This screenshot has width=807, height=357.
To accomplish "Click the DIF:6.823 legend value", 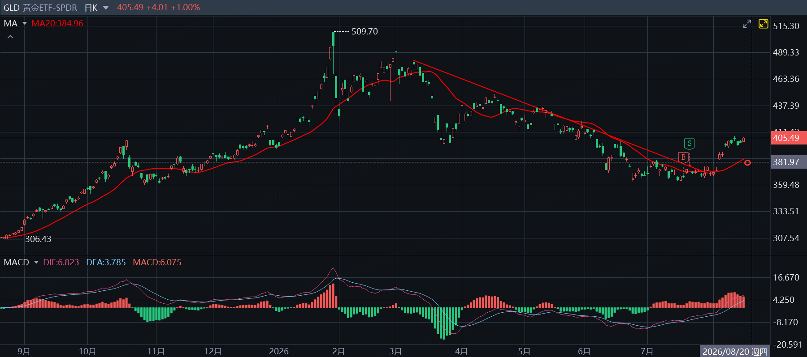I will (61, 262).
